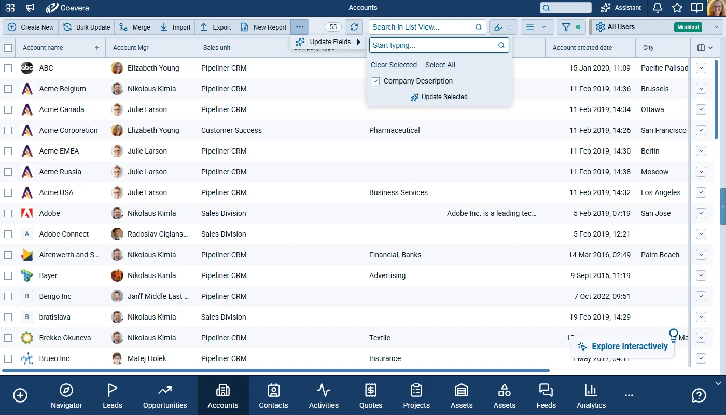Open the notifications bell
This screenshot has height=415, width=726.
coord(658,8)
